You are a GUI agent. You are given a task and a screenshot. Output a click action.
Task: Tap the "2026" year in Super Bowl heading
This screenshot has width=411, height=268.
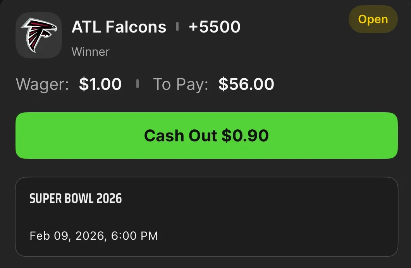pos(109,199)
